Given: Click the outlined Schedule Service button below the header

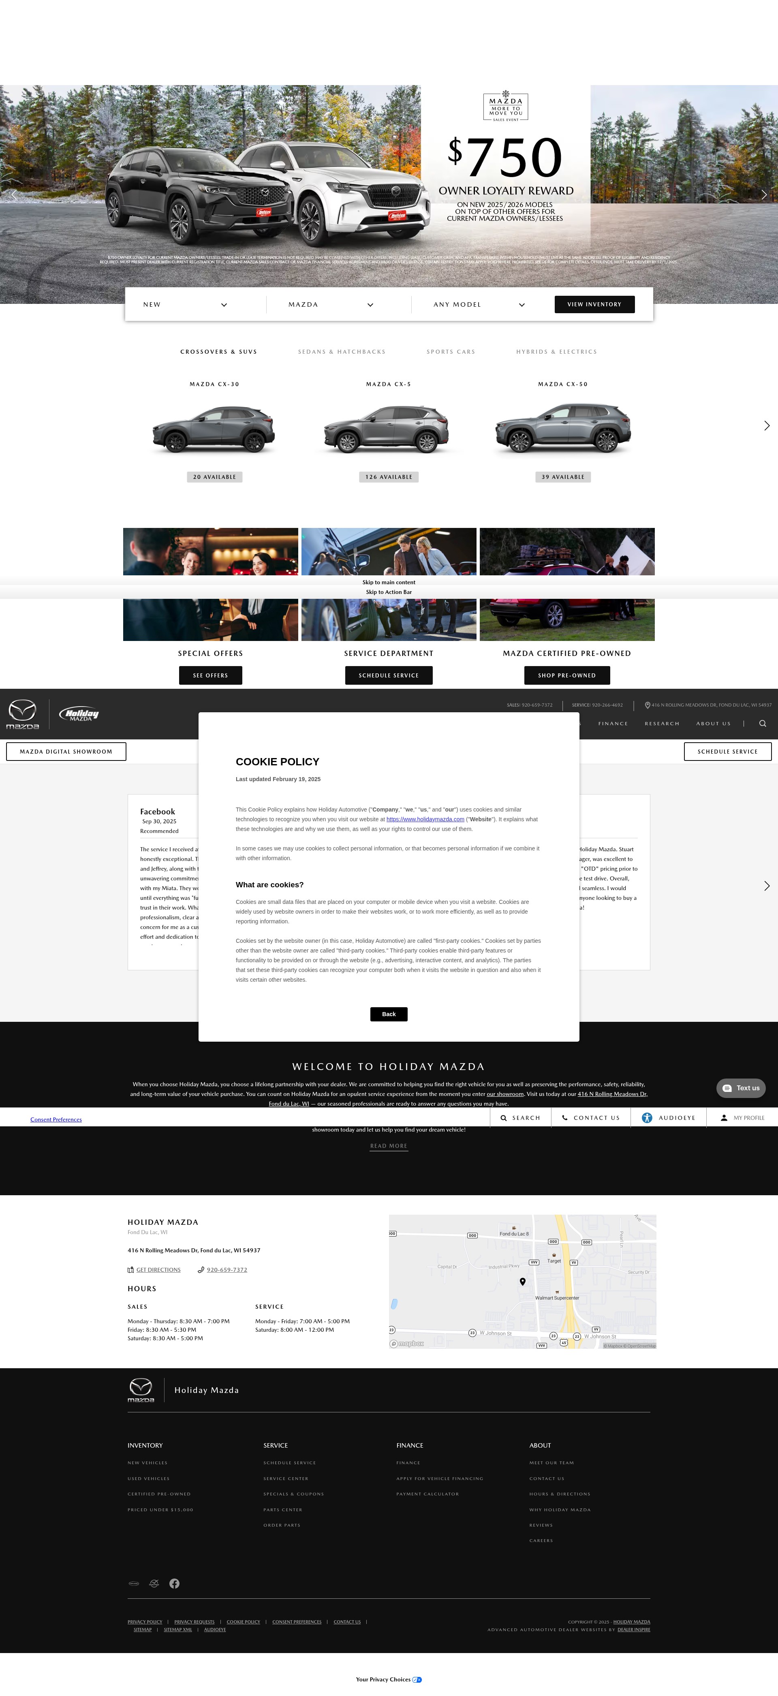Looking at the screenshot, I should 727,751.
